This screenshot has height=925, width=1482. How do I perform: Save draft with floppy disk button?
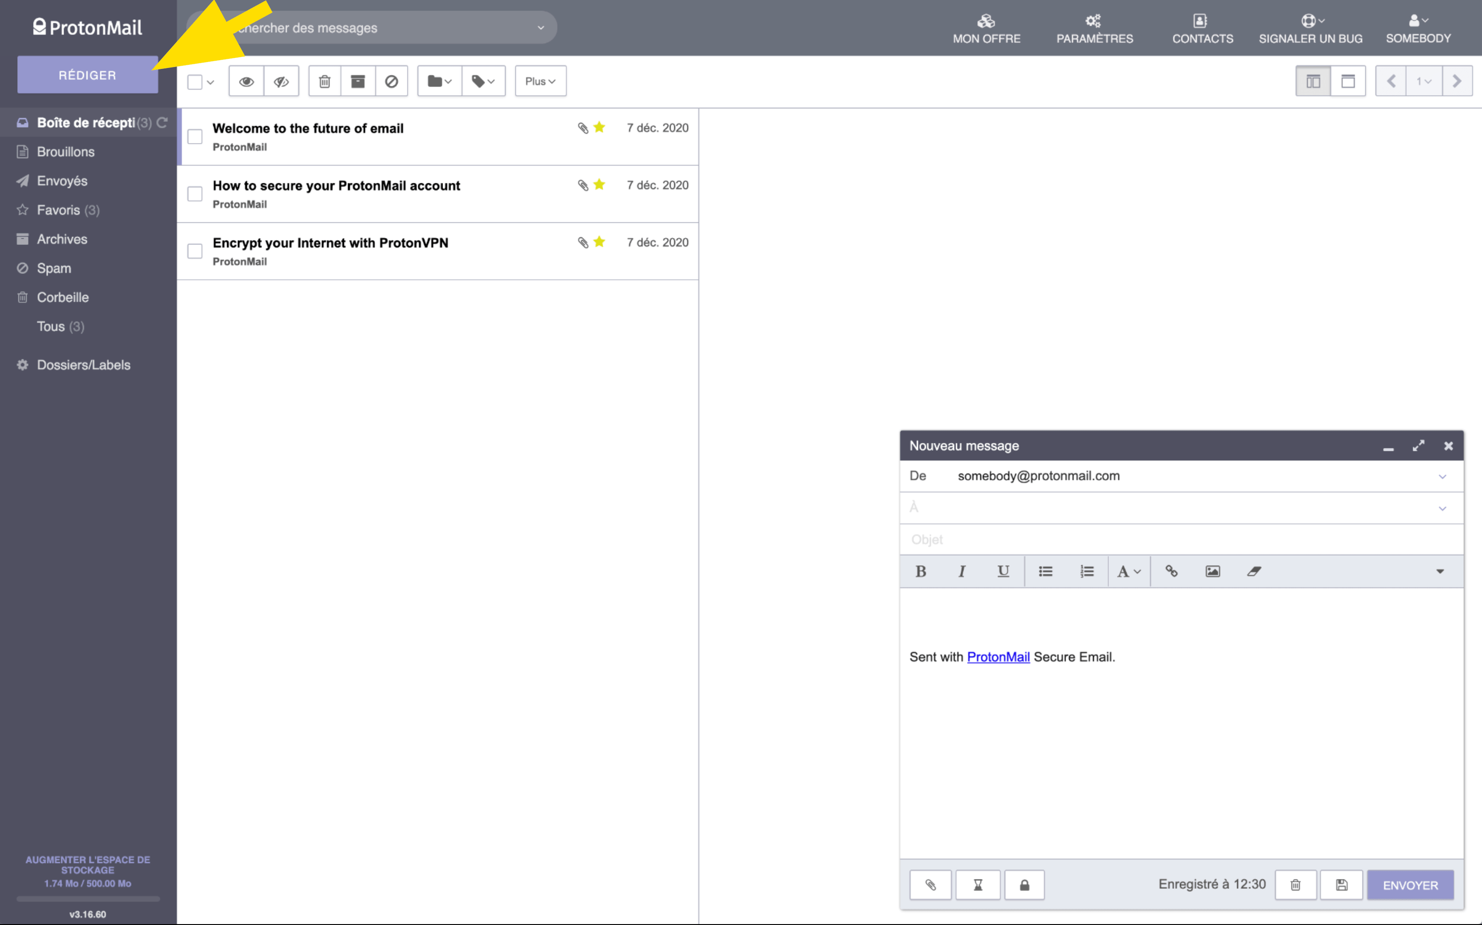(1341, 885)
